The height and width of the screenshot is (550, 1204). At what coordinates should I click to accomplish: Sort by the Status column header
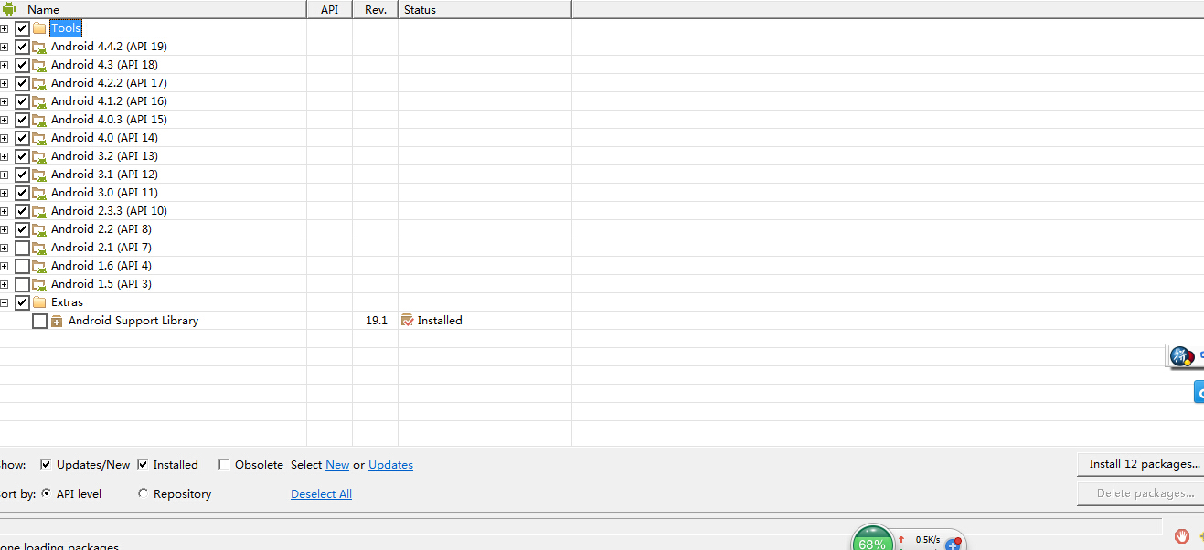click(485, 9)
